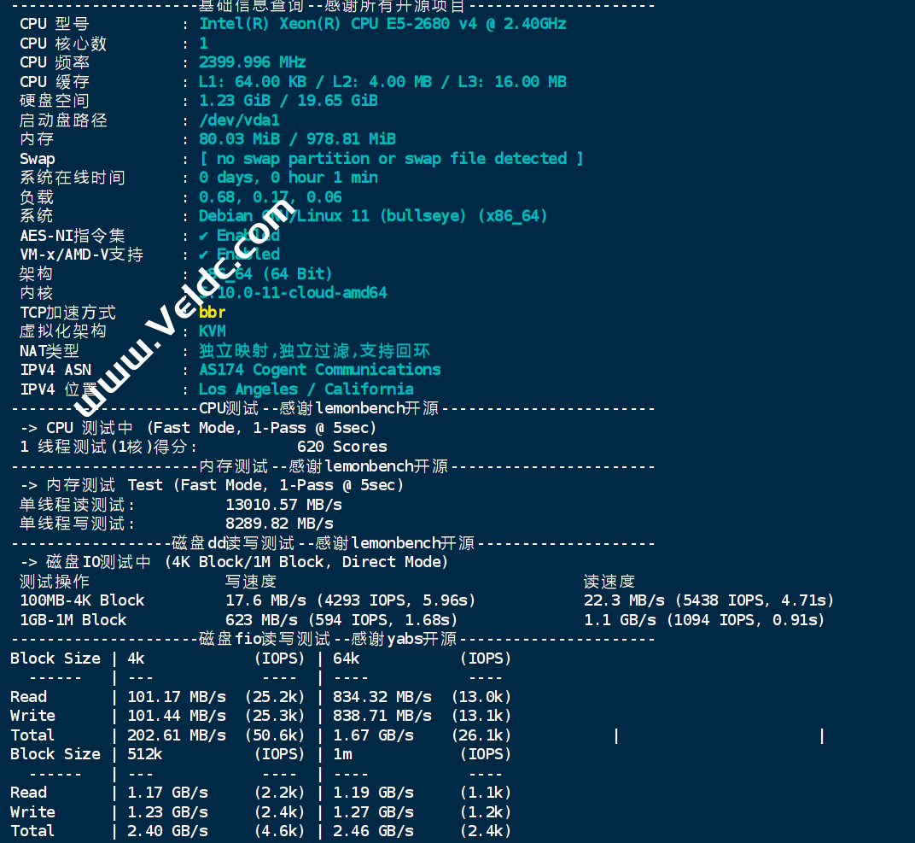Select the AS174 Cogent Communications text

click(x=320, y=370)
